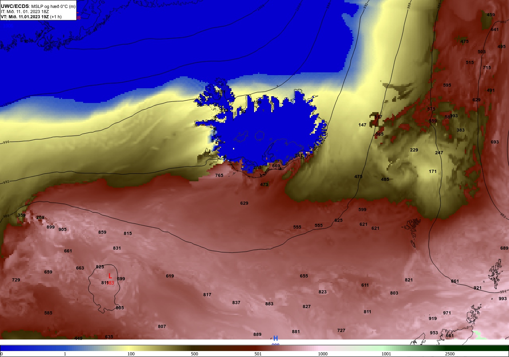Click the height value 919
The height and width of the screenshot is (357, 509).
click(x=433, y=318)
